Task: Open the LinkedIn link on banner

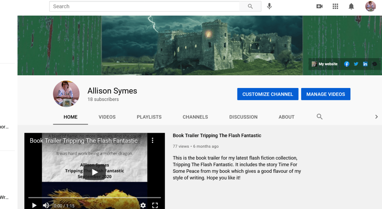Action: pos(365,64)
